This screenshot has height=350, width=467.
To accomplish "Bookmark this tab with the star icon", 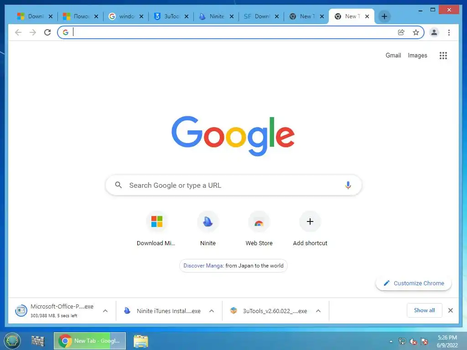I will (x=416, y=32).
